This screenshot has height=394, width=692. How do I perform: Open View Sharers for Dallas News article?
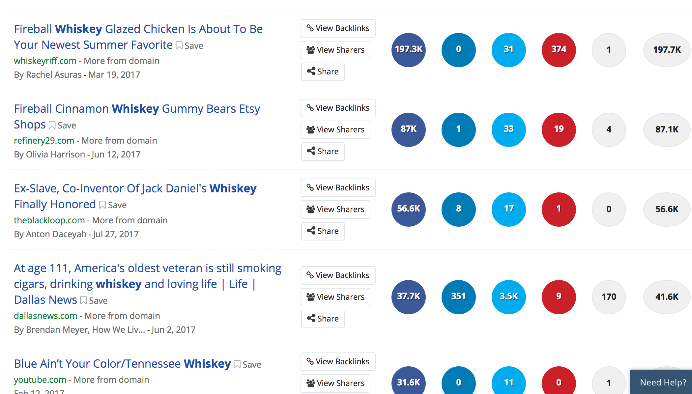click(335, 297)
